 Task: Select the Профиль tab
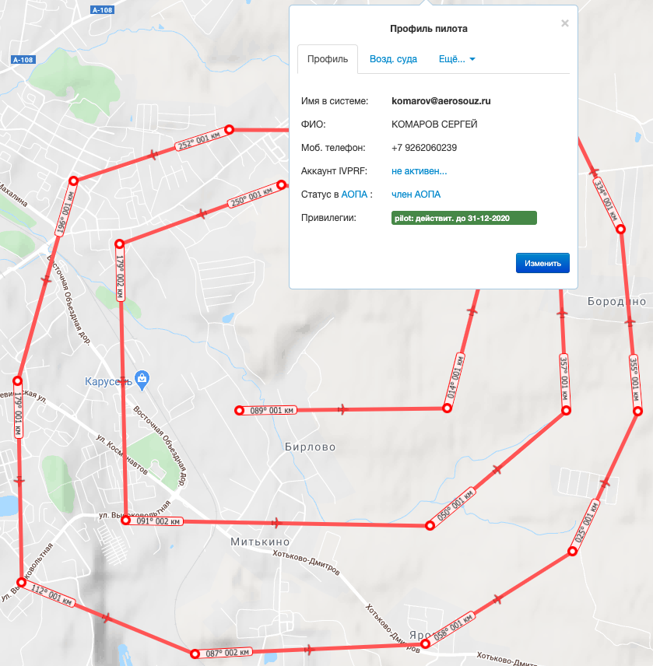click(328, 59)
